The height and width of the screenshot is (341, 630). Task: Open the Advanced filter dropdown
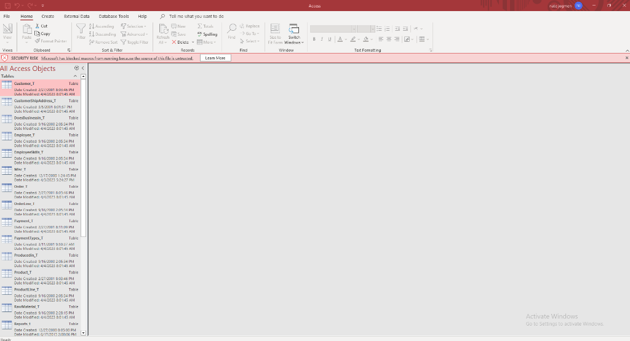pos(134,34)
